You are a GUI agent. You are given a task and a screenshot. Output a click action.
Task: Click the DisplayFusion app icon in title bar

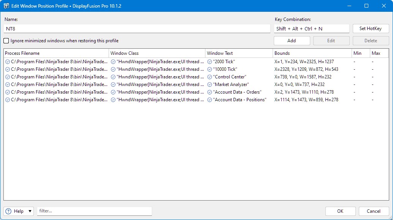[6, 6]
